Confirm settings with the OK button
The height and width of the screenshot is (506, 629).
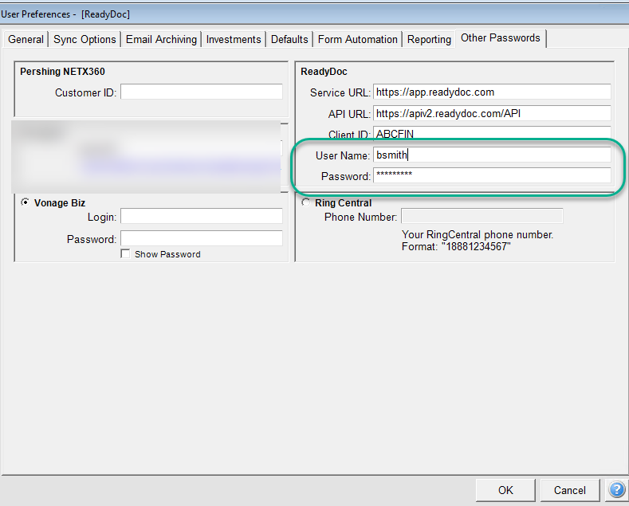505,490
